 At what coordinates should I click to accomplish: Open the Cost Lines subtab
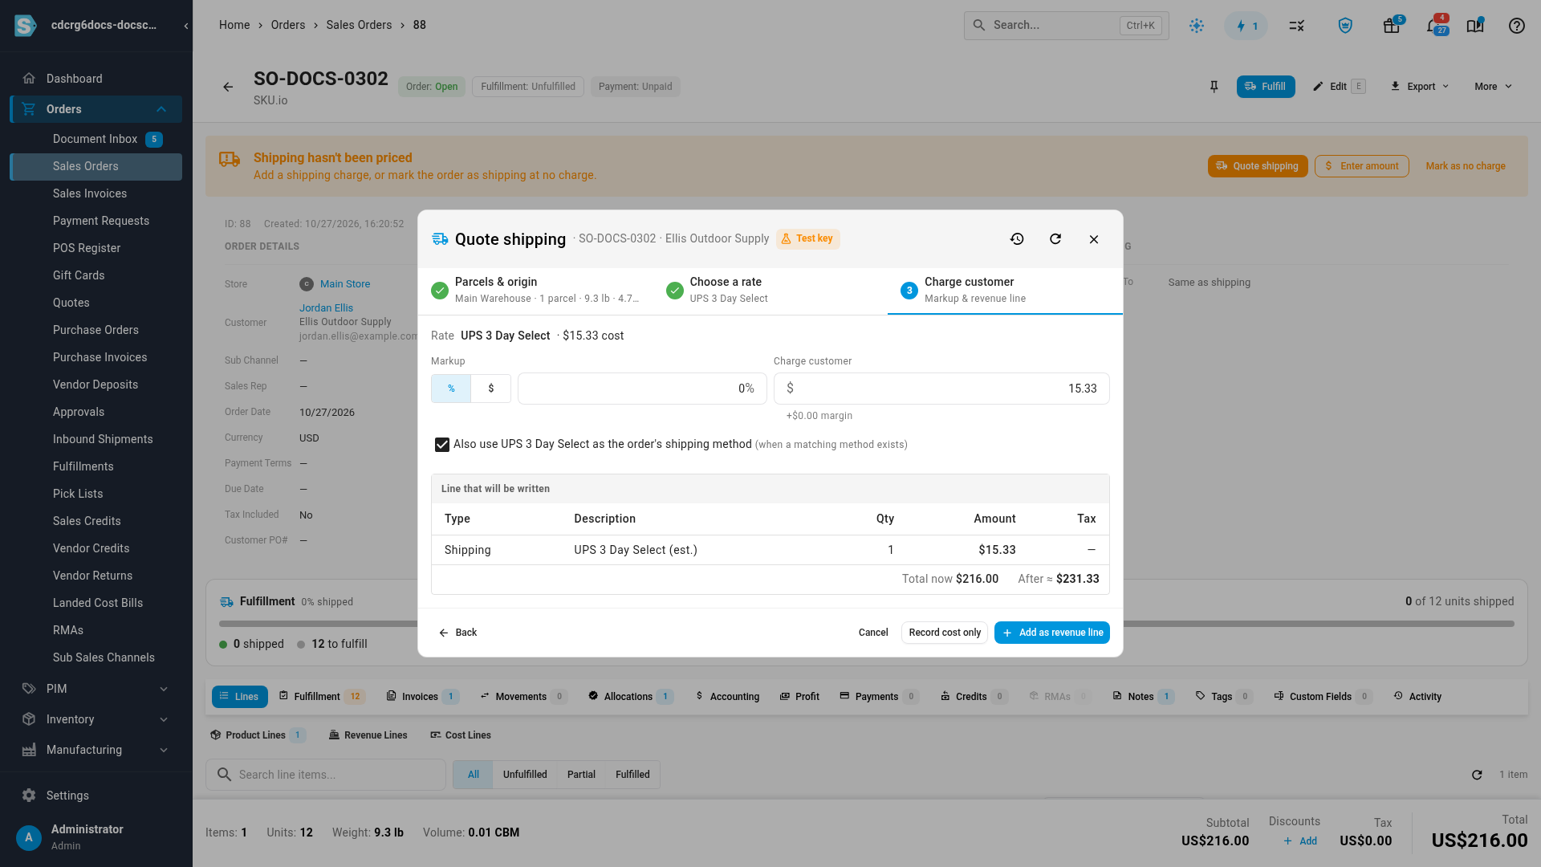click(x=461, y=735)
